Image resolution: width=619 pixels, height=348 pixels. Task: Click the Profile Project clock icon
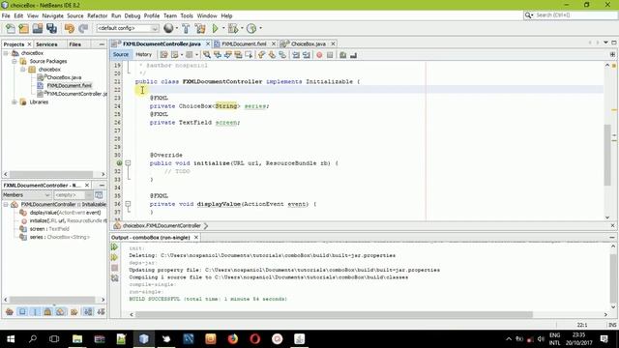pyautogui.click(x=251, y=28)
